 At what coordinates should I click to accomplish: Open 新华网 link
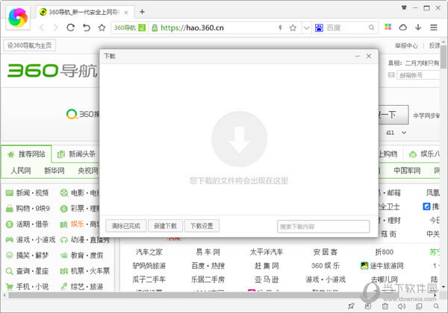55,171
